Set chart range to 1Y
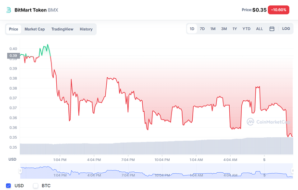 [235, 29]
